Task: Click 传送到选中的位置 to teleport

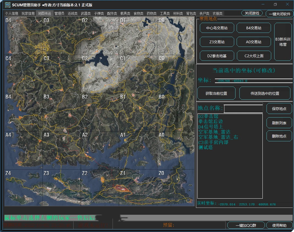Action: [x=265, y=93]
